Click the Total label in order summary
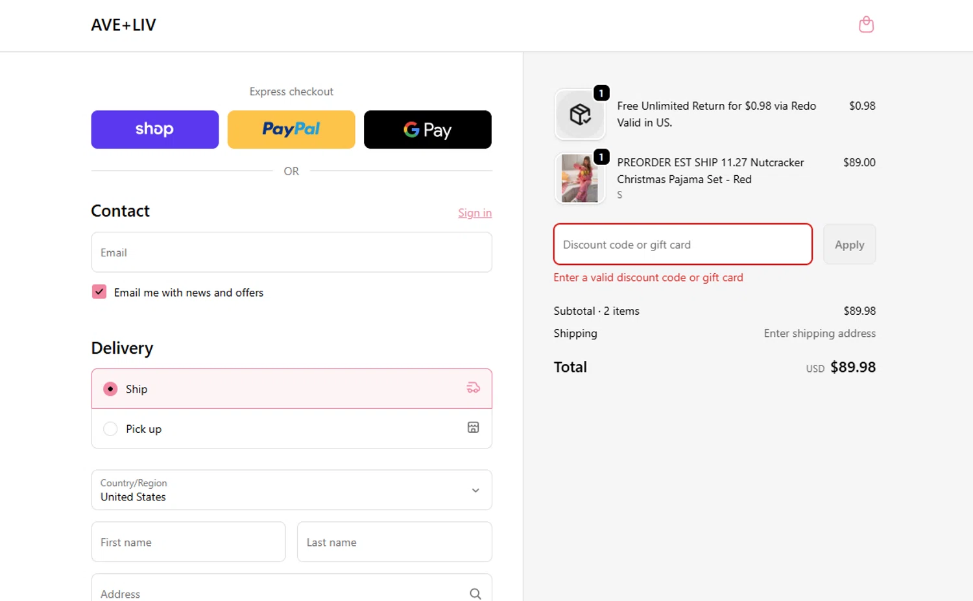Viewport: 973px width, 601px height. pyautogui.click(x=570, y=367)
